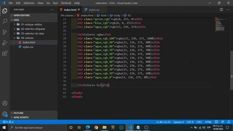233x131 pixels.
Task: Open the Run and Debug view
Action: coord(5,43)
